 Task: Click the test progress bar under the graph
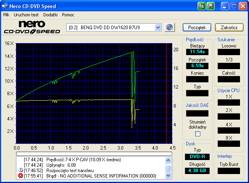click(x=94, y=153)
